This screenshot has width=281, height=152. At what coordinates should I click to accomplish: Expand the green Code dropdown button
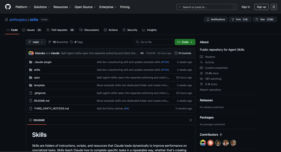pos(185,42)
